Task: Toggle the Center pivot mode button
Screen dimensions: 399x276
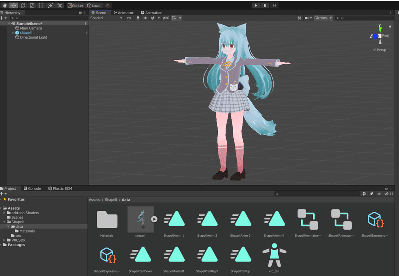Action: [x=76, y=5]
